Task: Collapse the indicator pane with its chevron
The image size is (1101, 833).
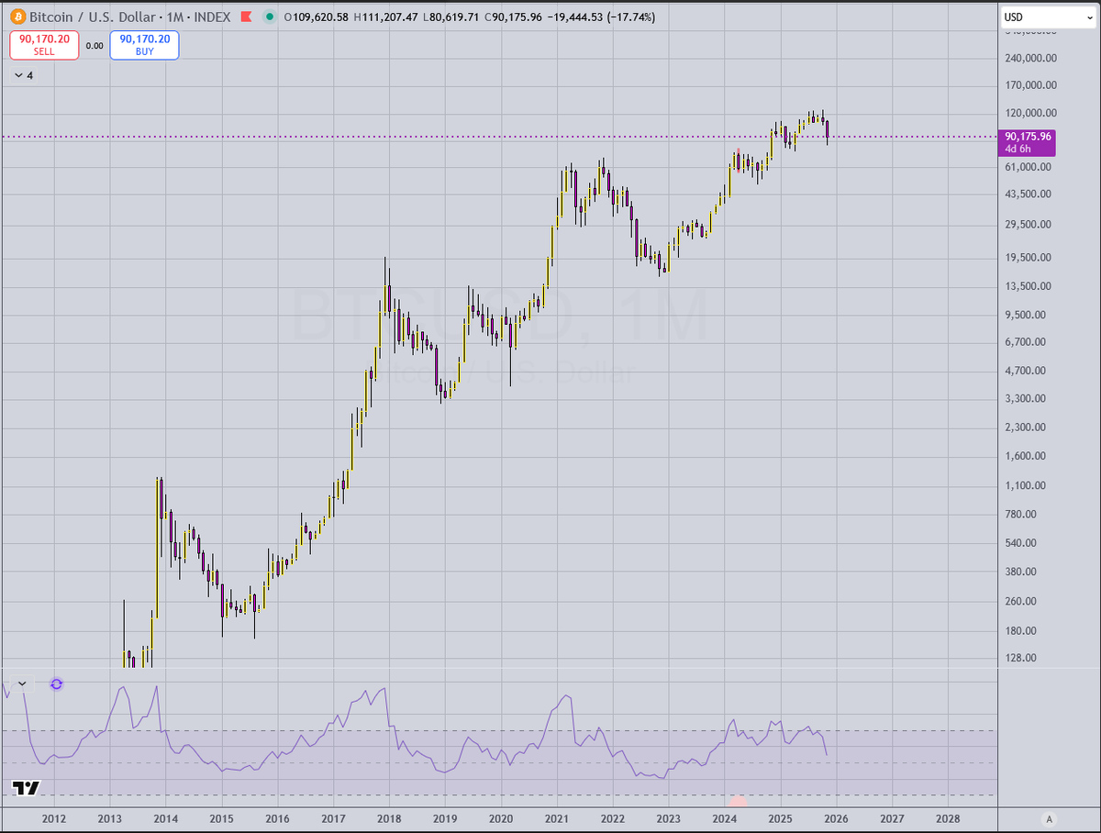Action: click(23, 684)
